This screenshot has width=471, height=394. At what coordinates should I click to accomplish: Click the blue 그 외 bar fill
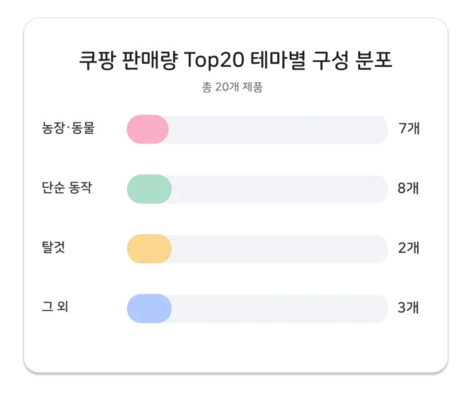coord(150,309)
